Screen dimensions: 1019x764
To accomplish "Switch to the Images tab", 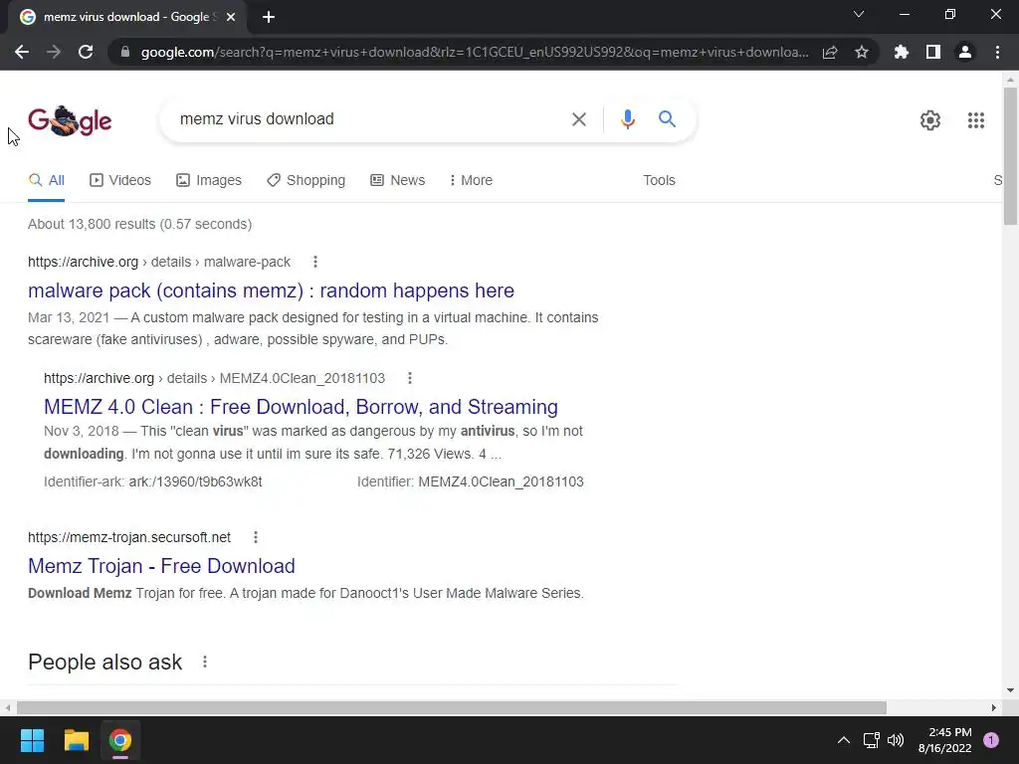I will coord(209,181).
